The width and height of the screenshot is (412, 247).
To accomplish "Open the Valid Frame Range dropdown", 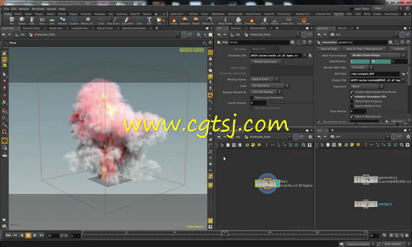I will 378,56.
